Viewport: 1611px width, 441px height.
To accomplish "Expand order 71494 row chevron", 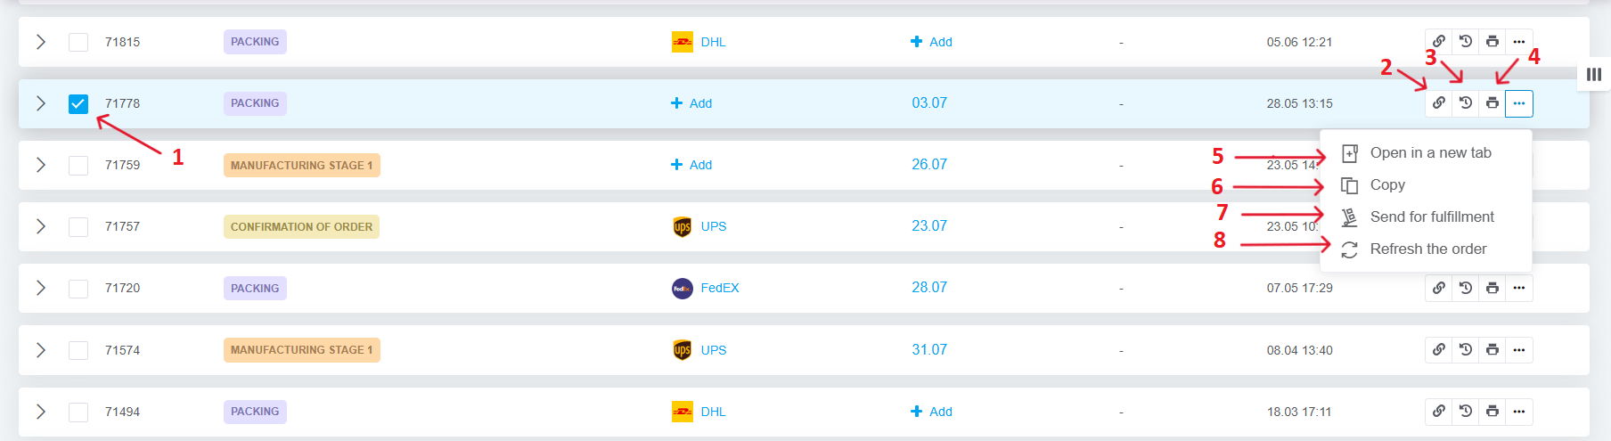I will [41, 412].
